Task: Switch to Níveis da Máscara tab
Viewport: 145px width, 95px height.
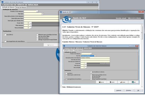Action: (21, 7)
